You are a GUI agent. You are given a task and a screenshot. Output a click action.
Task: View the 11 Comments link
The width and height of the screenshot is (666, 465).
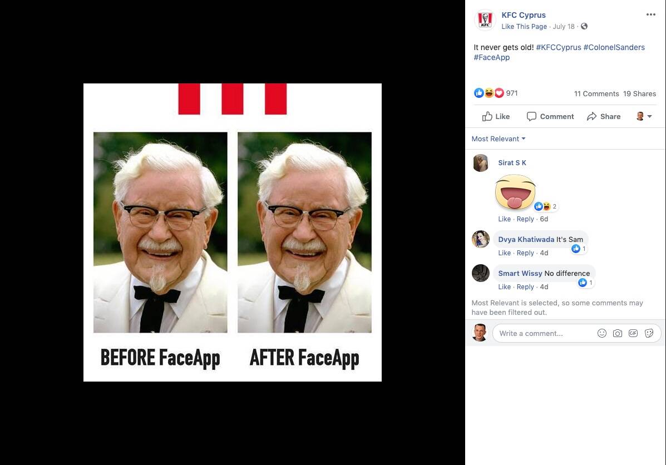(x=596, y=93)
